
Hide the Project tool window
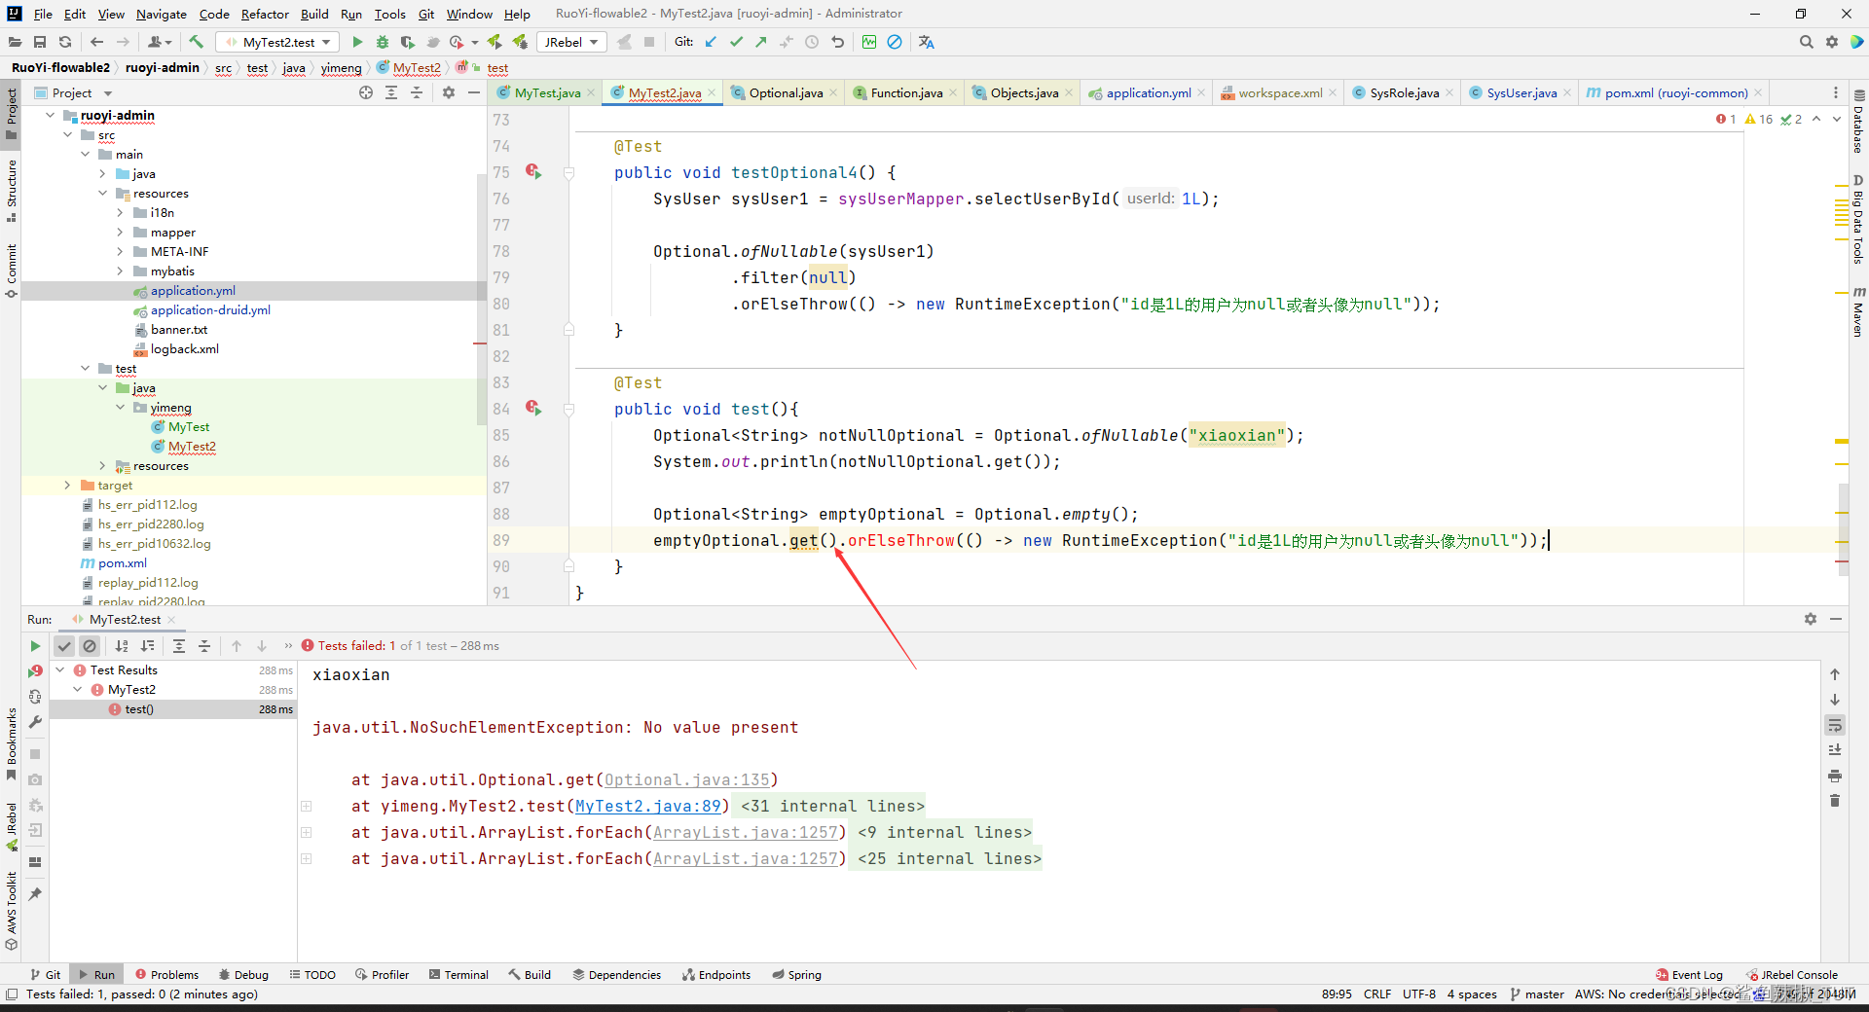(x=474, y=92)
